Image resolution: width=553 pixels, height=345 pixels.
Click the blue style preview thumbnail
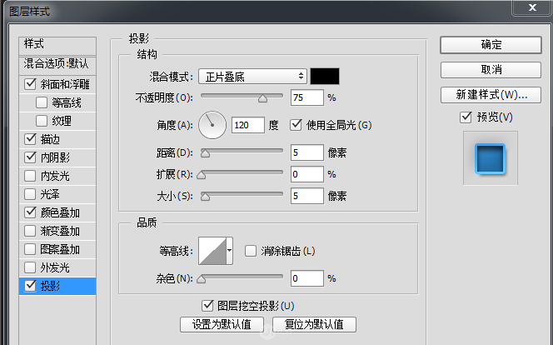[x=491, y=158]
